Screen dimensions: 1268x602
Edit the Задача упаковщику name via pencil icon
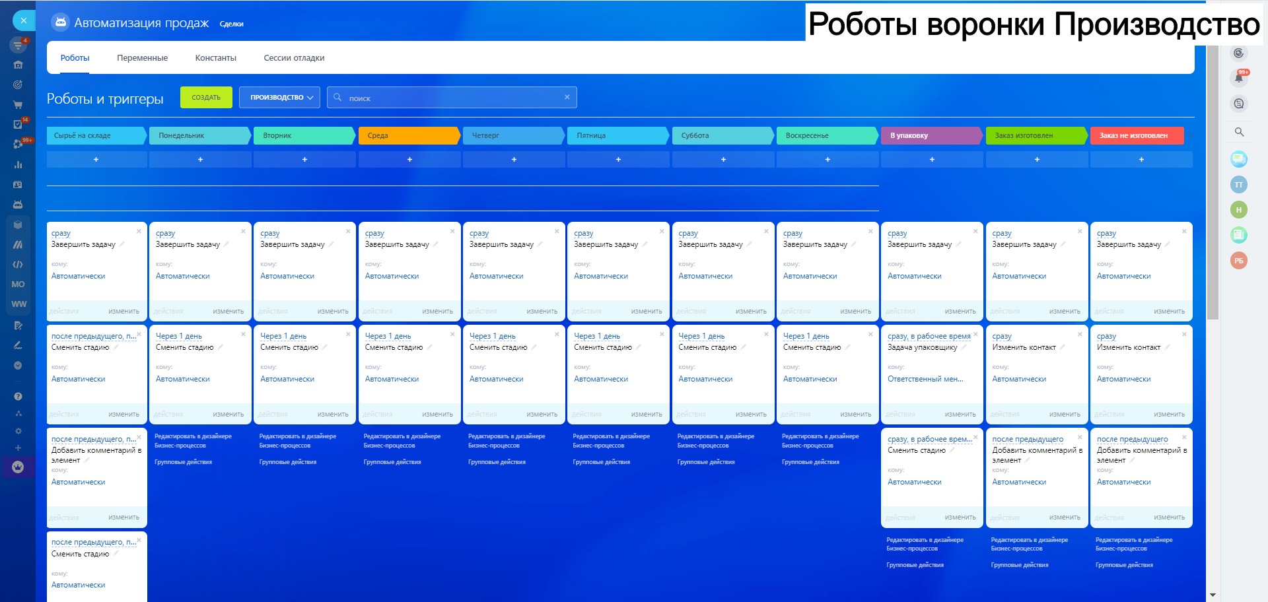[x=964, y=347]
